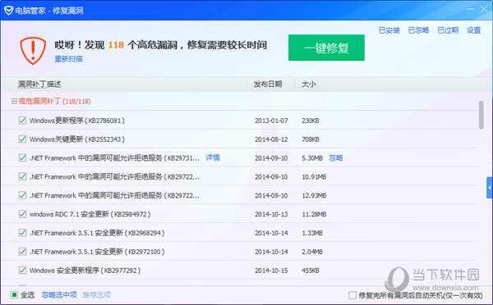
Task: Click the 忽略选中项 link
Action: coord(59,294)
